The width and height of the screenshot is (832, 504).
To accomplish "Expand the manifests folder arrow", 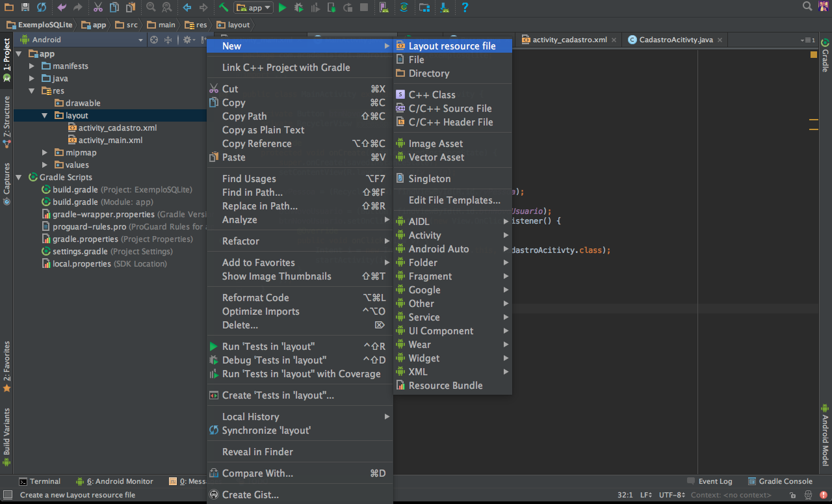I will [x=32, y=66].
